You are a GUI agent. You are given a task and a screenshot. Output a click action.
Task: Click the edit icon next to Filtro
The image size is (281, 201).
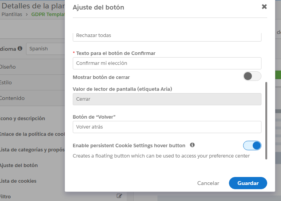[119, 196]
